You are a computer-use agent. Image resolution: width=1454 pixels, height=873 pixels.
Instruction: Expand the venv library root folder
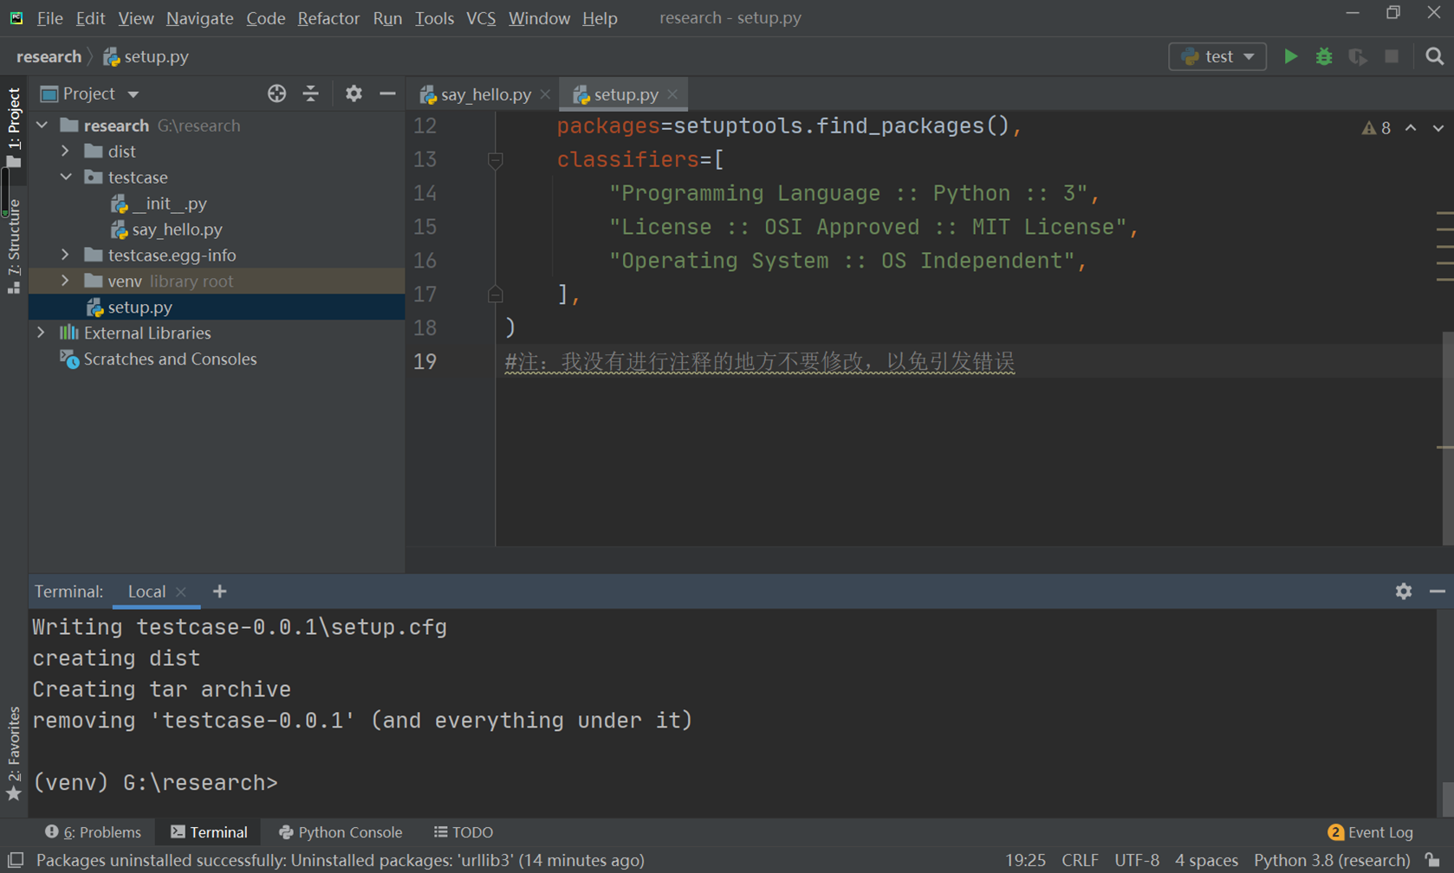pos(66,281)
